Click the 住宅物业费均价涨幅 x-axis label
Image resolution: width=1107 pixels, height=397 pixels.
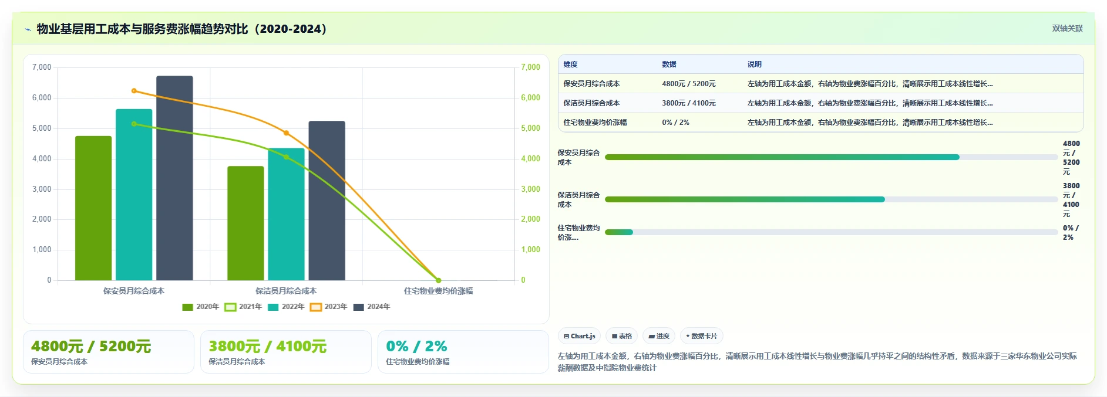point(438,291)
